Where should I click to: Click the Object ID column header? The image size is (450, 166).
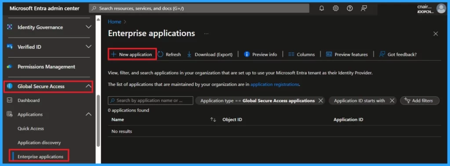click(232, 119)
